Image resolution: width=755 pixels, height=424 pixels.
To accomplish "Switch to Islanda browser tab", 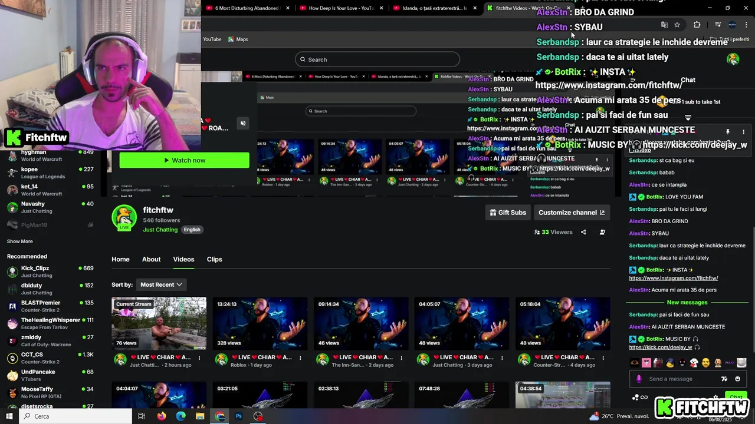I will pyautogui.click(x=435, y=8).
